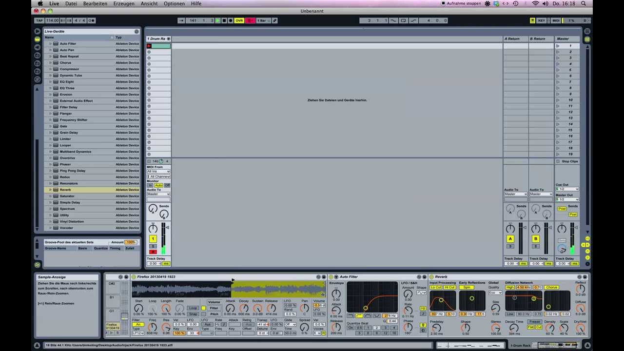The width and height of the screenshot is (624, 351).
Task: Toggle the Auto Filter device activator
Action: pyautogui.click(x=331, y=277)
